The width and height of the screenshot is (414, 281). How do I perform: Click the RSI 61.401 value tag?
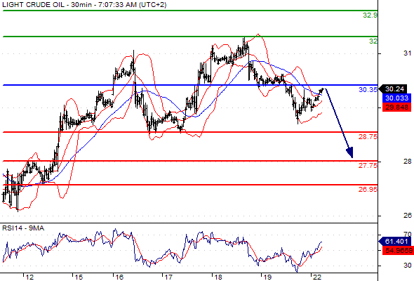pyautogui.click(x=394, y=242)
